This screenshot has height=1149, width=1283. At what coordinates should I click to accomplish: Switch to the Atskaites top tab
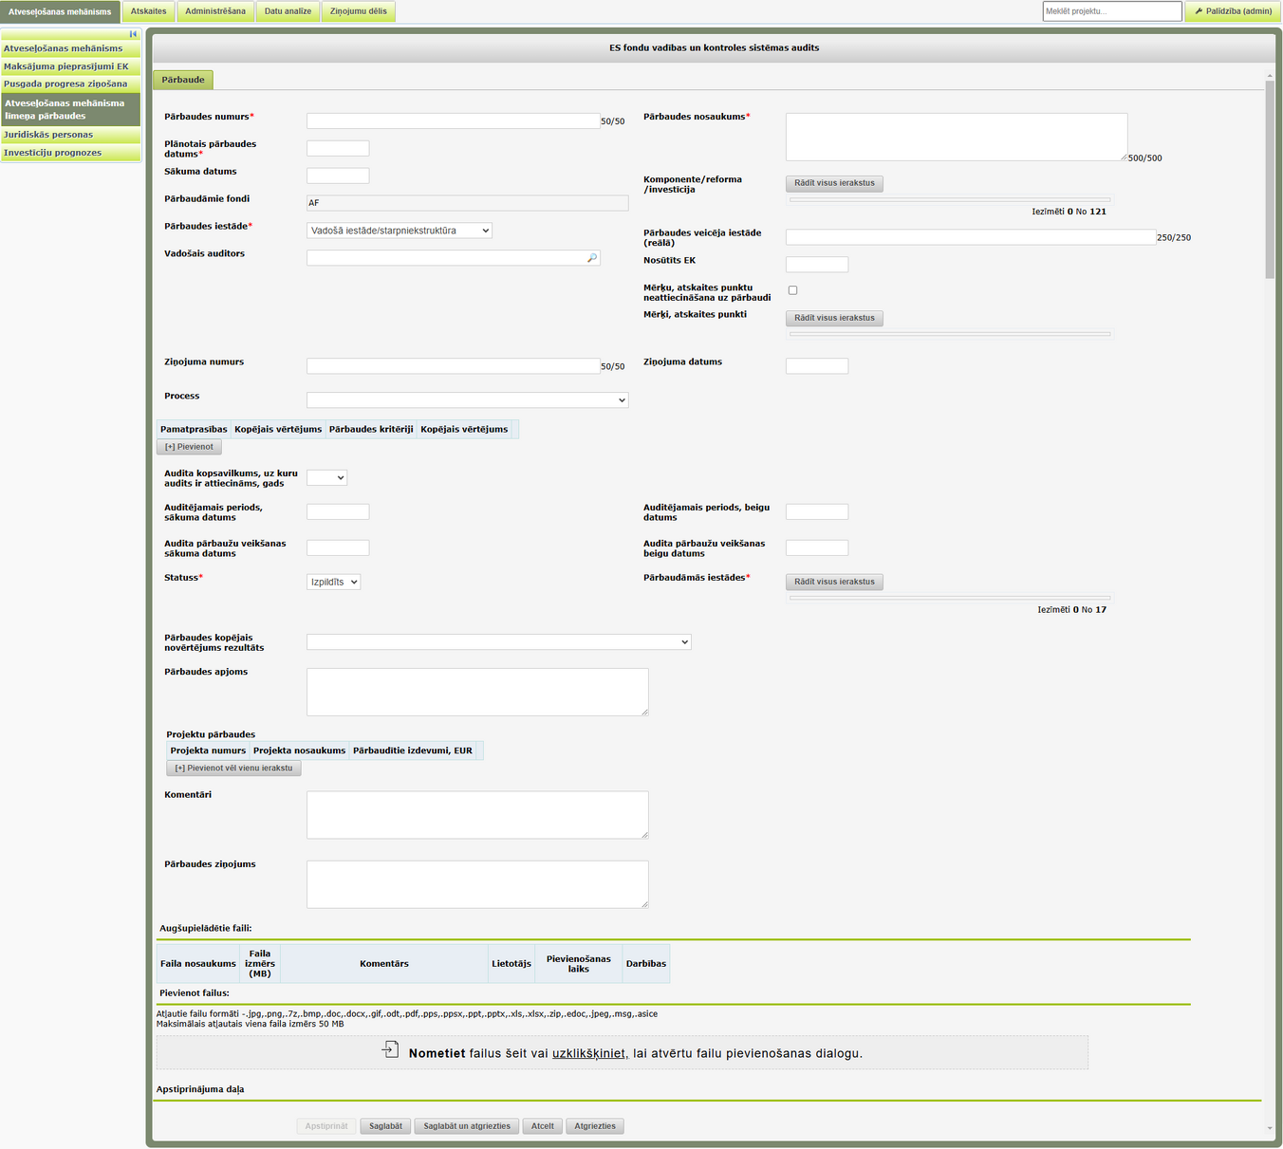pyautogui.click(x=148, y=11)
